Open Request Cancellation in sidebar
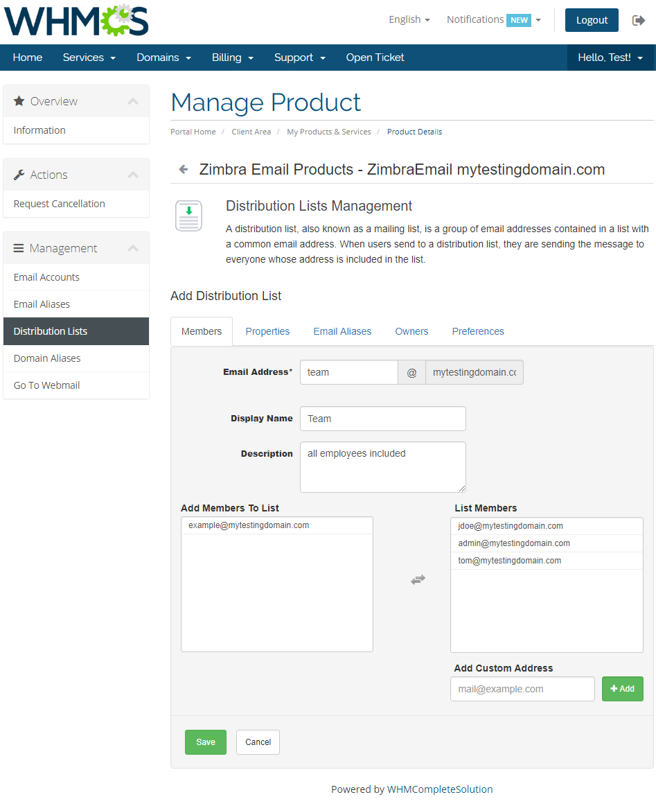This screenshot has height=806, width=656. [x=76, y=204]
